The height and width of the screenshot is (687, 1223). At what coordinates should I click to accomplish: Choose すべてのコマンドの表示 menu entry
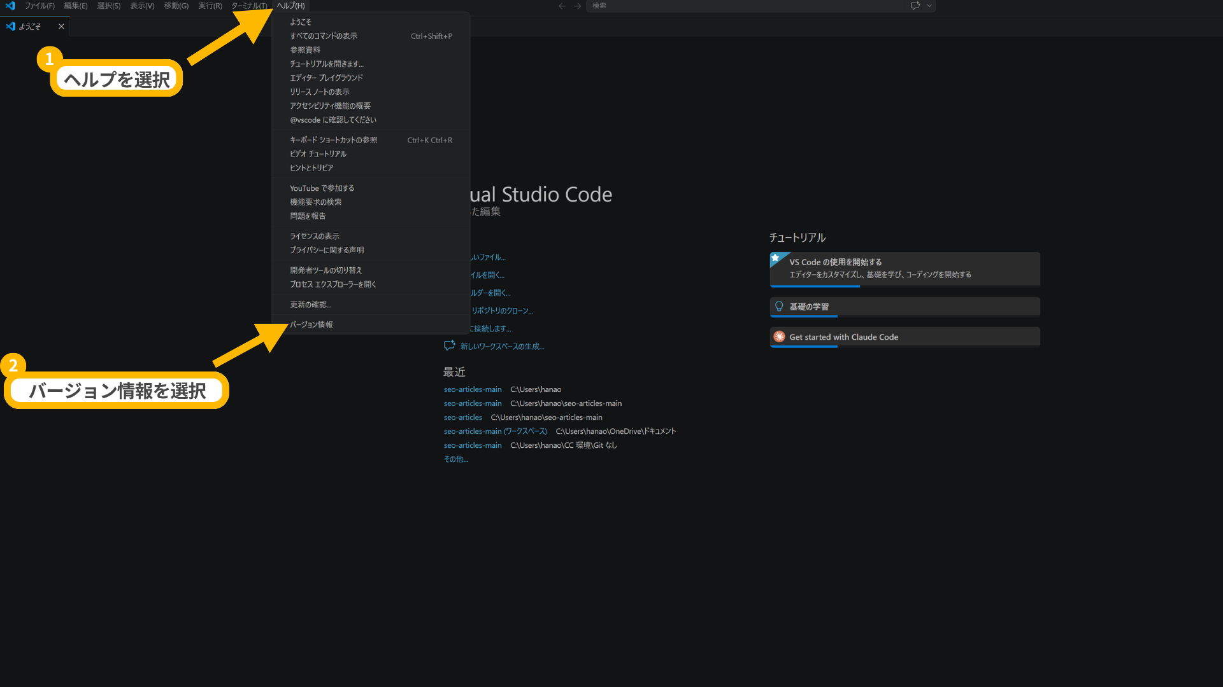[x=371, y=36]
